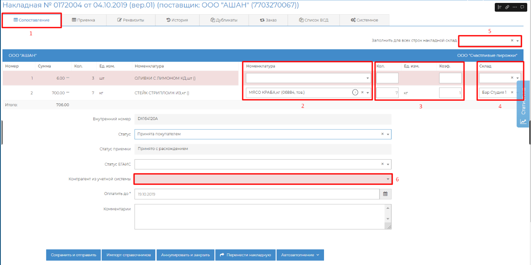Open the calendar icon for Оплатить до
531x265 pixels.
pos(385,194)
